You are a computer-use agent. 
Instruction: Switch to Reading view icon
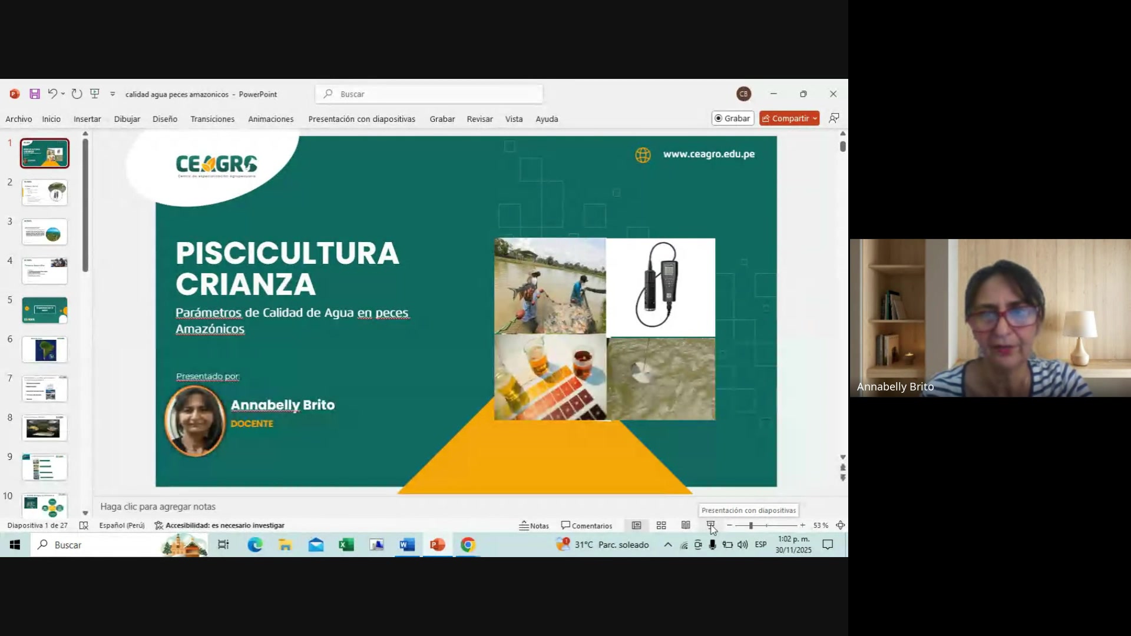tap(685, 525)
